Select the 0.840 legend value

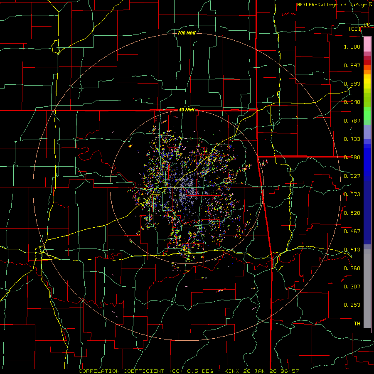click(x=352, y=102)
